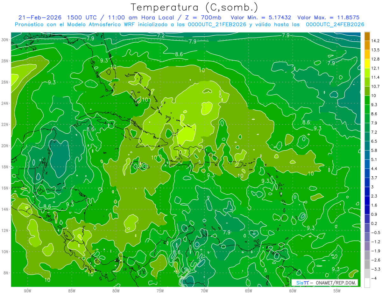Click the "70W" longitude axis label
Viewport: 382px width, 295px height.
(204, 291)
